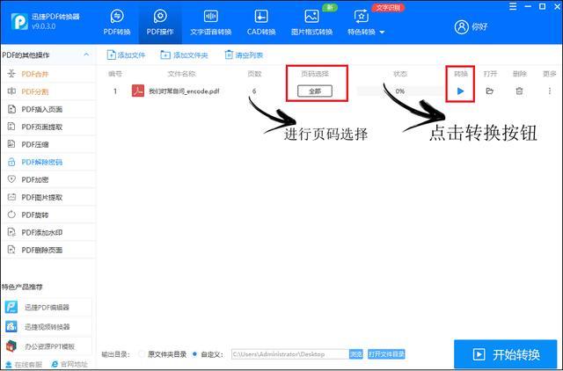563x371 pixels.
Task: Select the CAD转换 tab
Action: 261,23
